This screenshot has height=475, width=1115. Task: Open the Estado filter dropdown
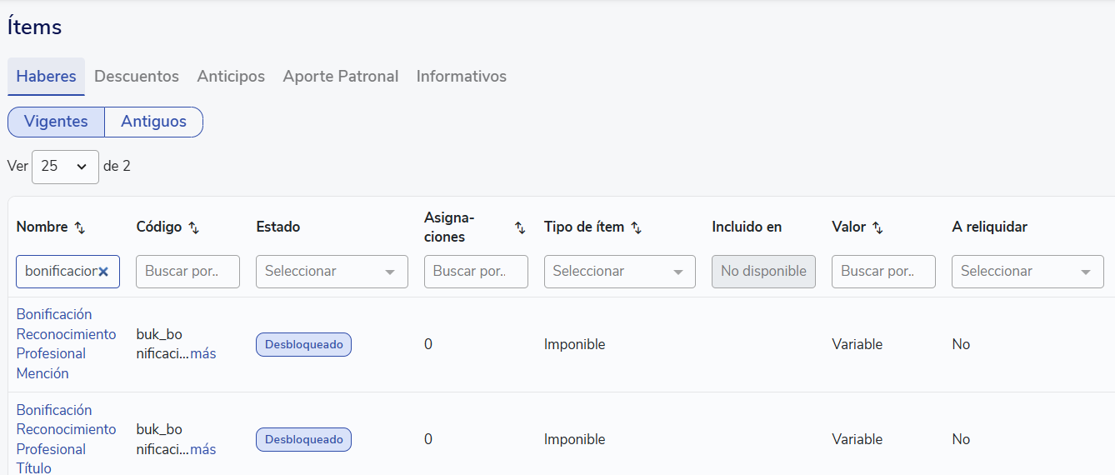332,272
